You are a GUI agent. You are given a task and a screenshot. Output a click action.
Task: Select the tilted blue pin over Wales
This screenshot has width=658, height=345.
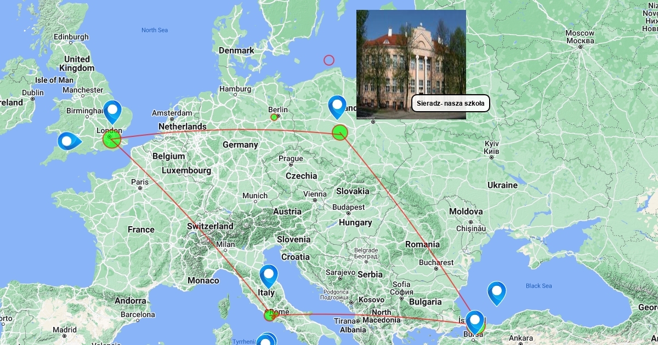(x=69, y=141)
